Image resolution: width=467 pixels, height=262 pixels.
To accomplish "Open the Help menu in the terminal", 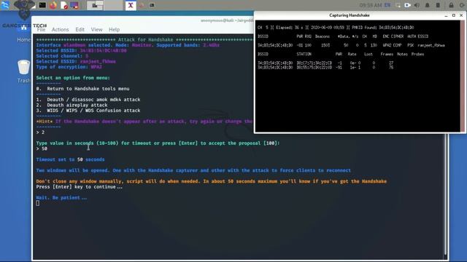I will 114,29.
